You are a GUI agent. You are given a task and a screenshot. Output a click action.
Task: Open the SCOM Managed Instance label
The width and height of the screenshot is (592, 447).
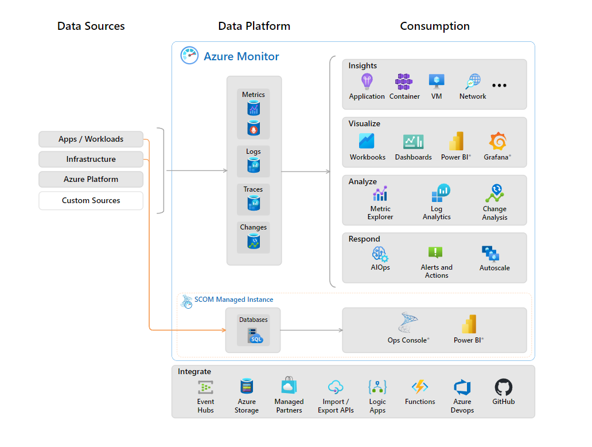click(x=233, y=300)
